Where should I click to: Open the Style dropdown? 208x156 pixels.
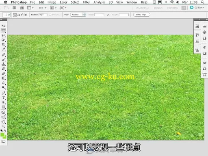click(78, 15)
